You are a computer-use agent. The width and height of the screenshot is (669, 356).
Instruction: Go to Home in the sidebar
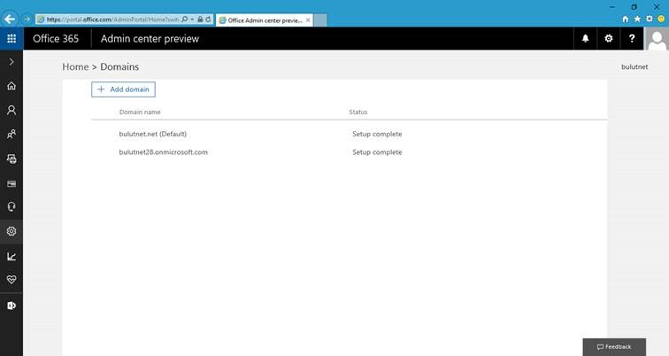pyautogui.click(x=12, y=86)
